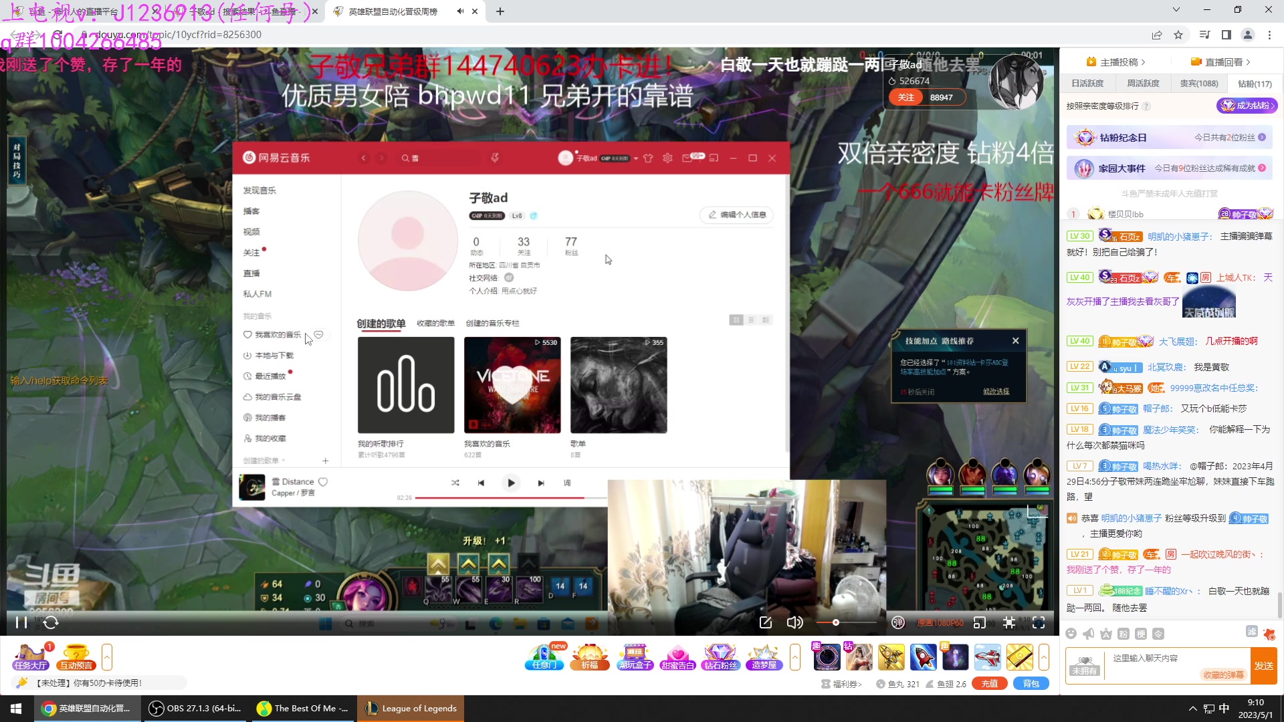Open the 任意门 activity icon
1284x722 pixels.
pos(544,656)
